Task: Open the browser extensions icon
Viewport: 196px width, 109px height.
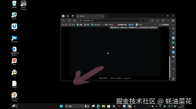Action: [x=152, y=21]
